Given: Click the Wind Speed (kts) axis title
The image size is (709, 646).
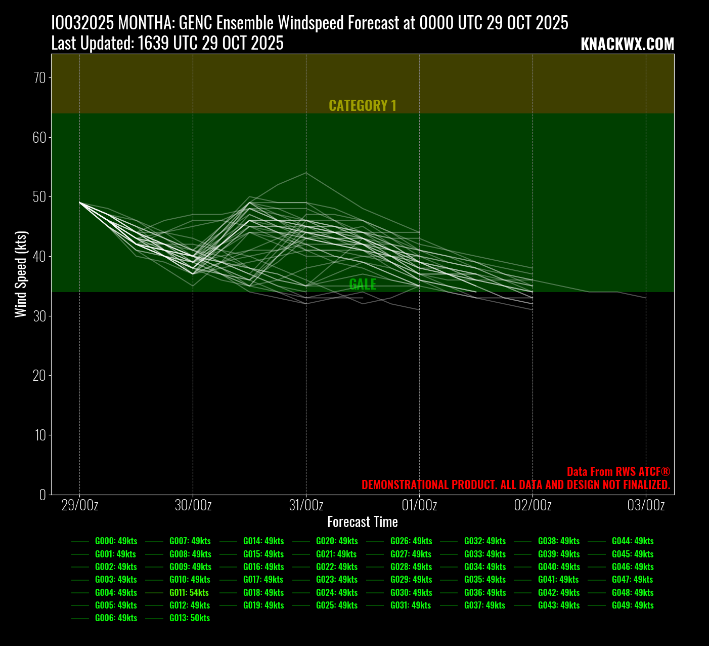Looking at the screenshot, I should 20,274.
